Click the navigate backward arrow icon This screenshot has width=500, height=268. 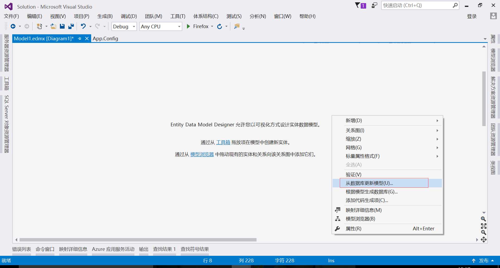coord(13,26)
